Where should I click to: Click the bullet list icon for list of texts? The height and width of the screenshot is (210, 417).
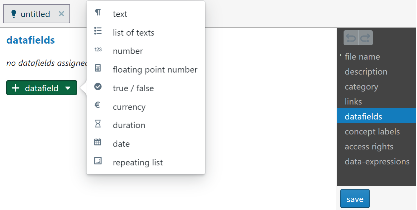[98, 31]
